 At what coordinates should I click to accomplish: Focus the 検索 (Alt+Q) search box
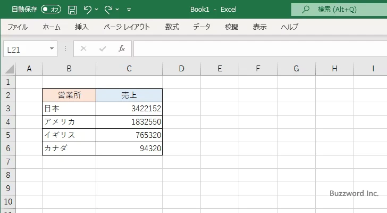click(339, 10)
